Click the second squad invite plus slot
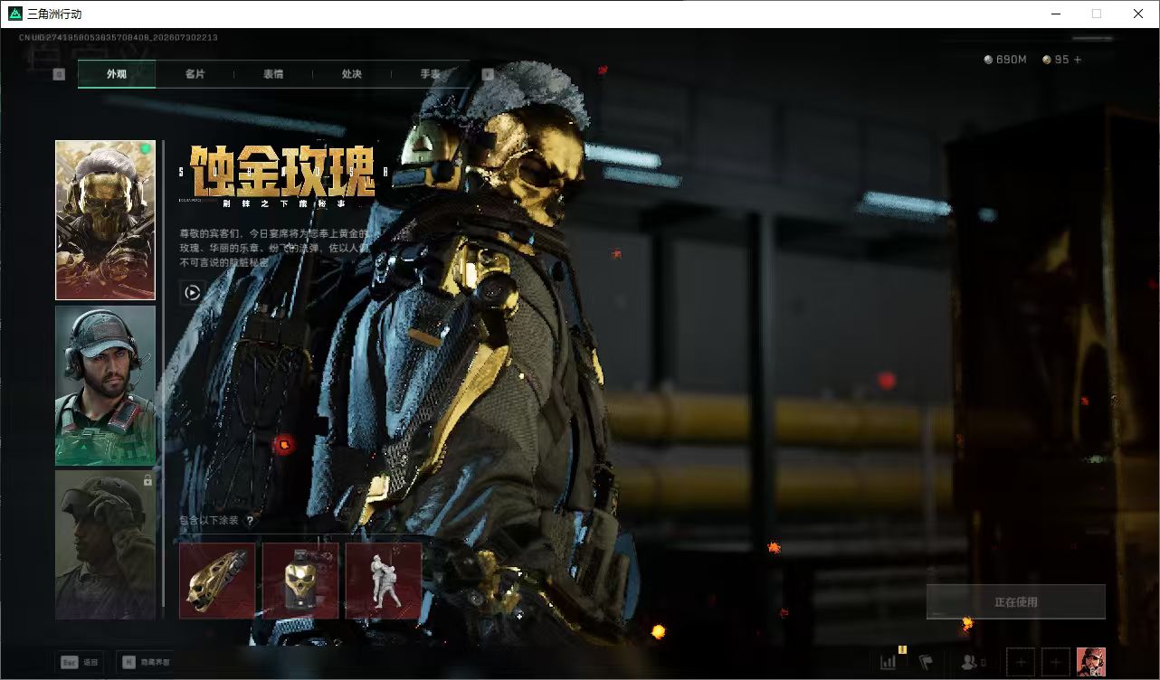This screenshot has height=680, width=1160. [x=1056, y=662]
